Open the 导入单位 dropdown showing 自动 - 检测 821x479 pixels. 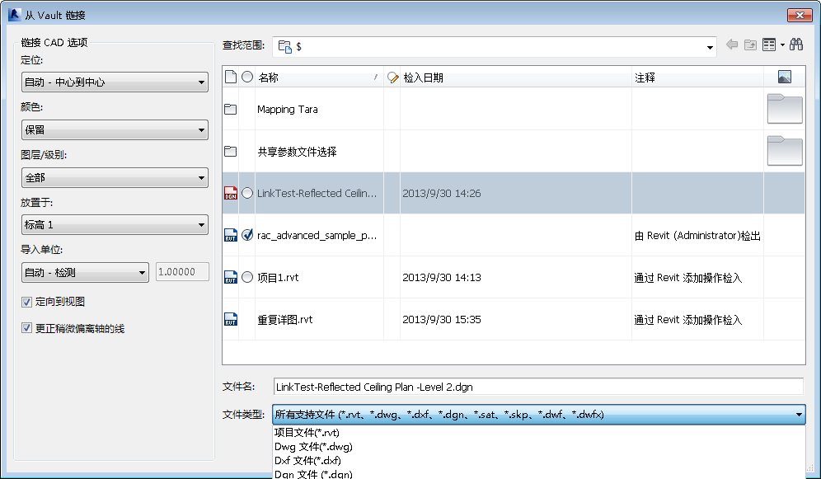86,272
